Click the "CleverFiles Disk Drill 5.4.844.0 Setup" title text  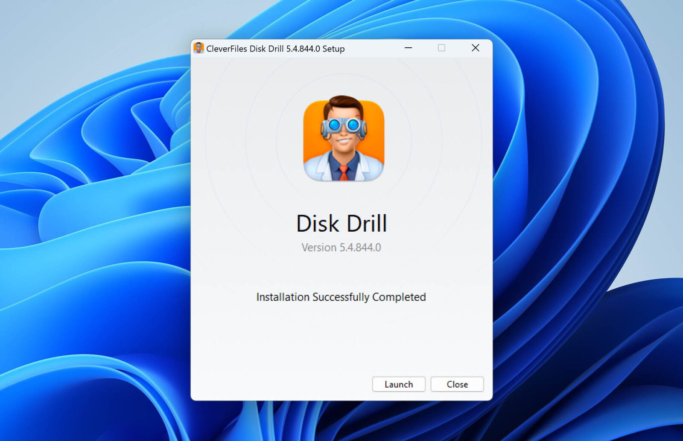275,49
